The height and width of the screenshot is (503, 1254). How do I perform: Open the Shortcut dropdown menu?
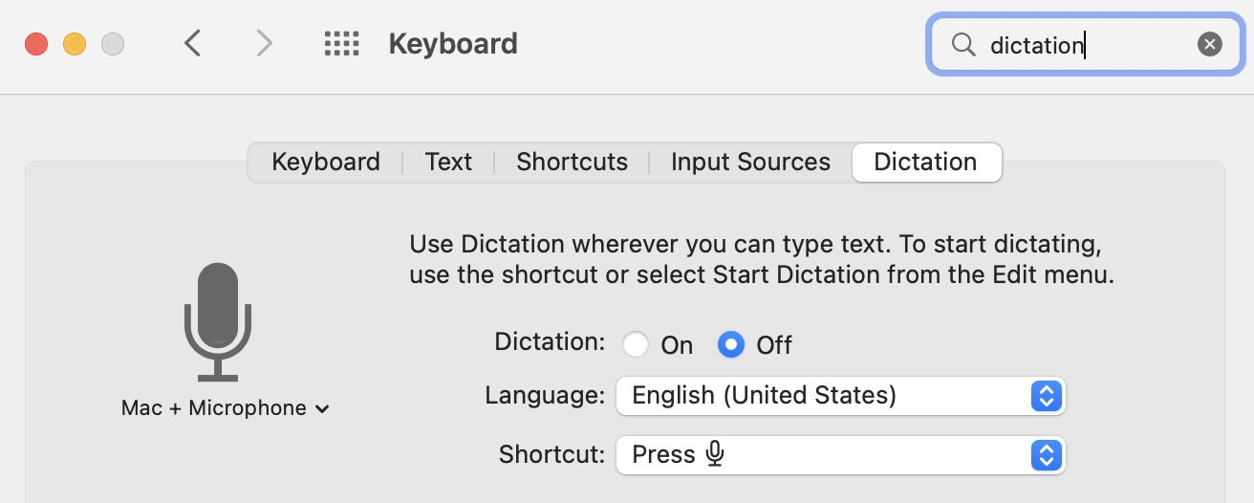click(x=840, y=454)
